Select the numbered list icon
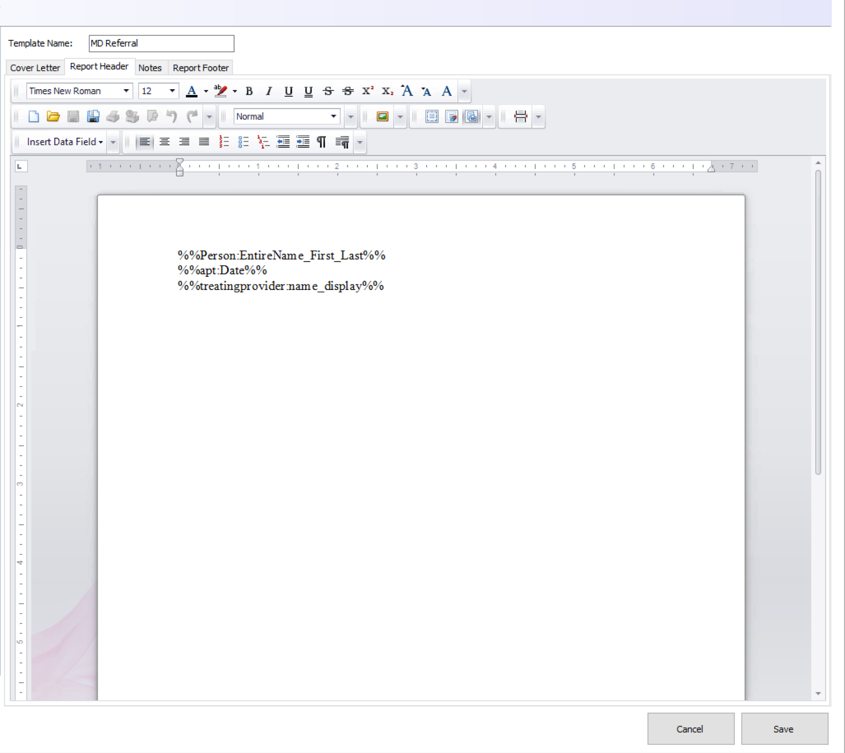 [x=224, y=142]
